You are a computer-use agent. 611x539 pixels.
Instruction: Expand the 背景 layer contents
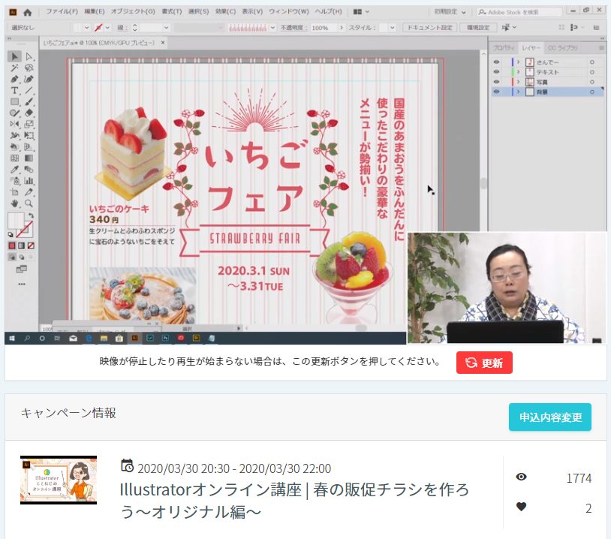click(519, 91)
